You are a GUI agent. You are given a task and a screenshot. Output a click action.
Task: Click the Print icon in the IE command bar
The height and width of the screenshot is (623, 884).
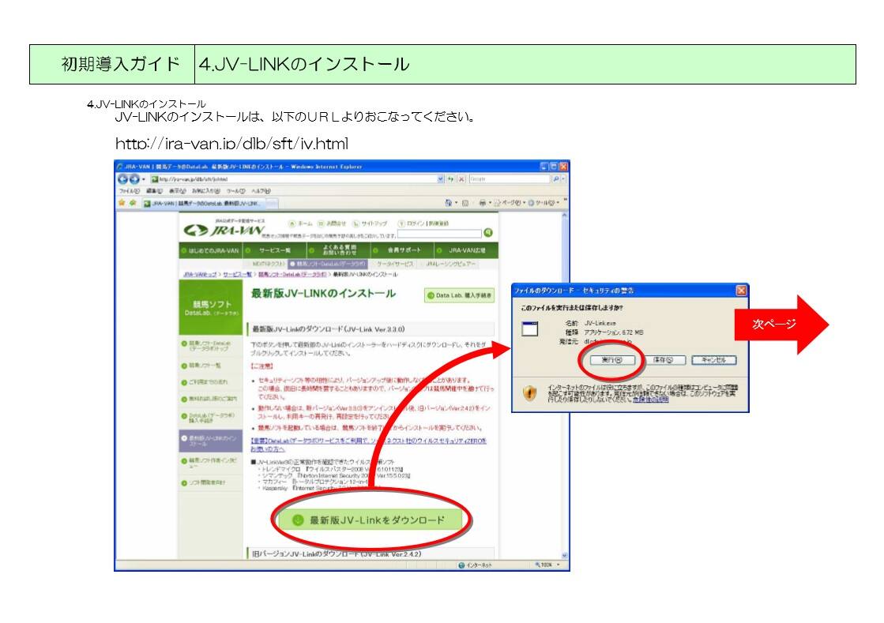click(x=483, y=203)
